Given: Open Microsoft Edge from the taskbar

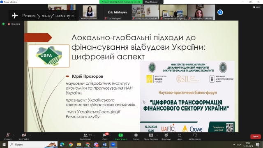Looking at the screenshot, I should tap(62, 144).
